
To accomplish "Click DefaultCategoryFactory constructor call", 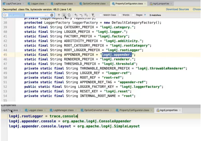I will (x=136, y=23).
